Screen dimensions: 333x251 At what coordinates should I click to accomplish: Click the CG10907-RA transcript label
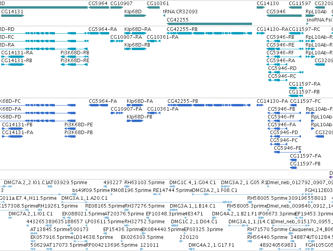coord(126,37)
